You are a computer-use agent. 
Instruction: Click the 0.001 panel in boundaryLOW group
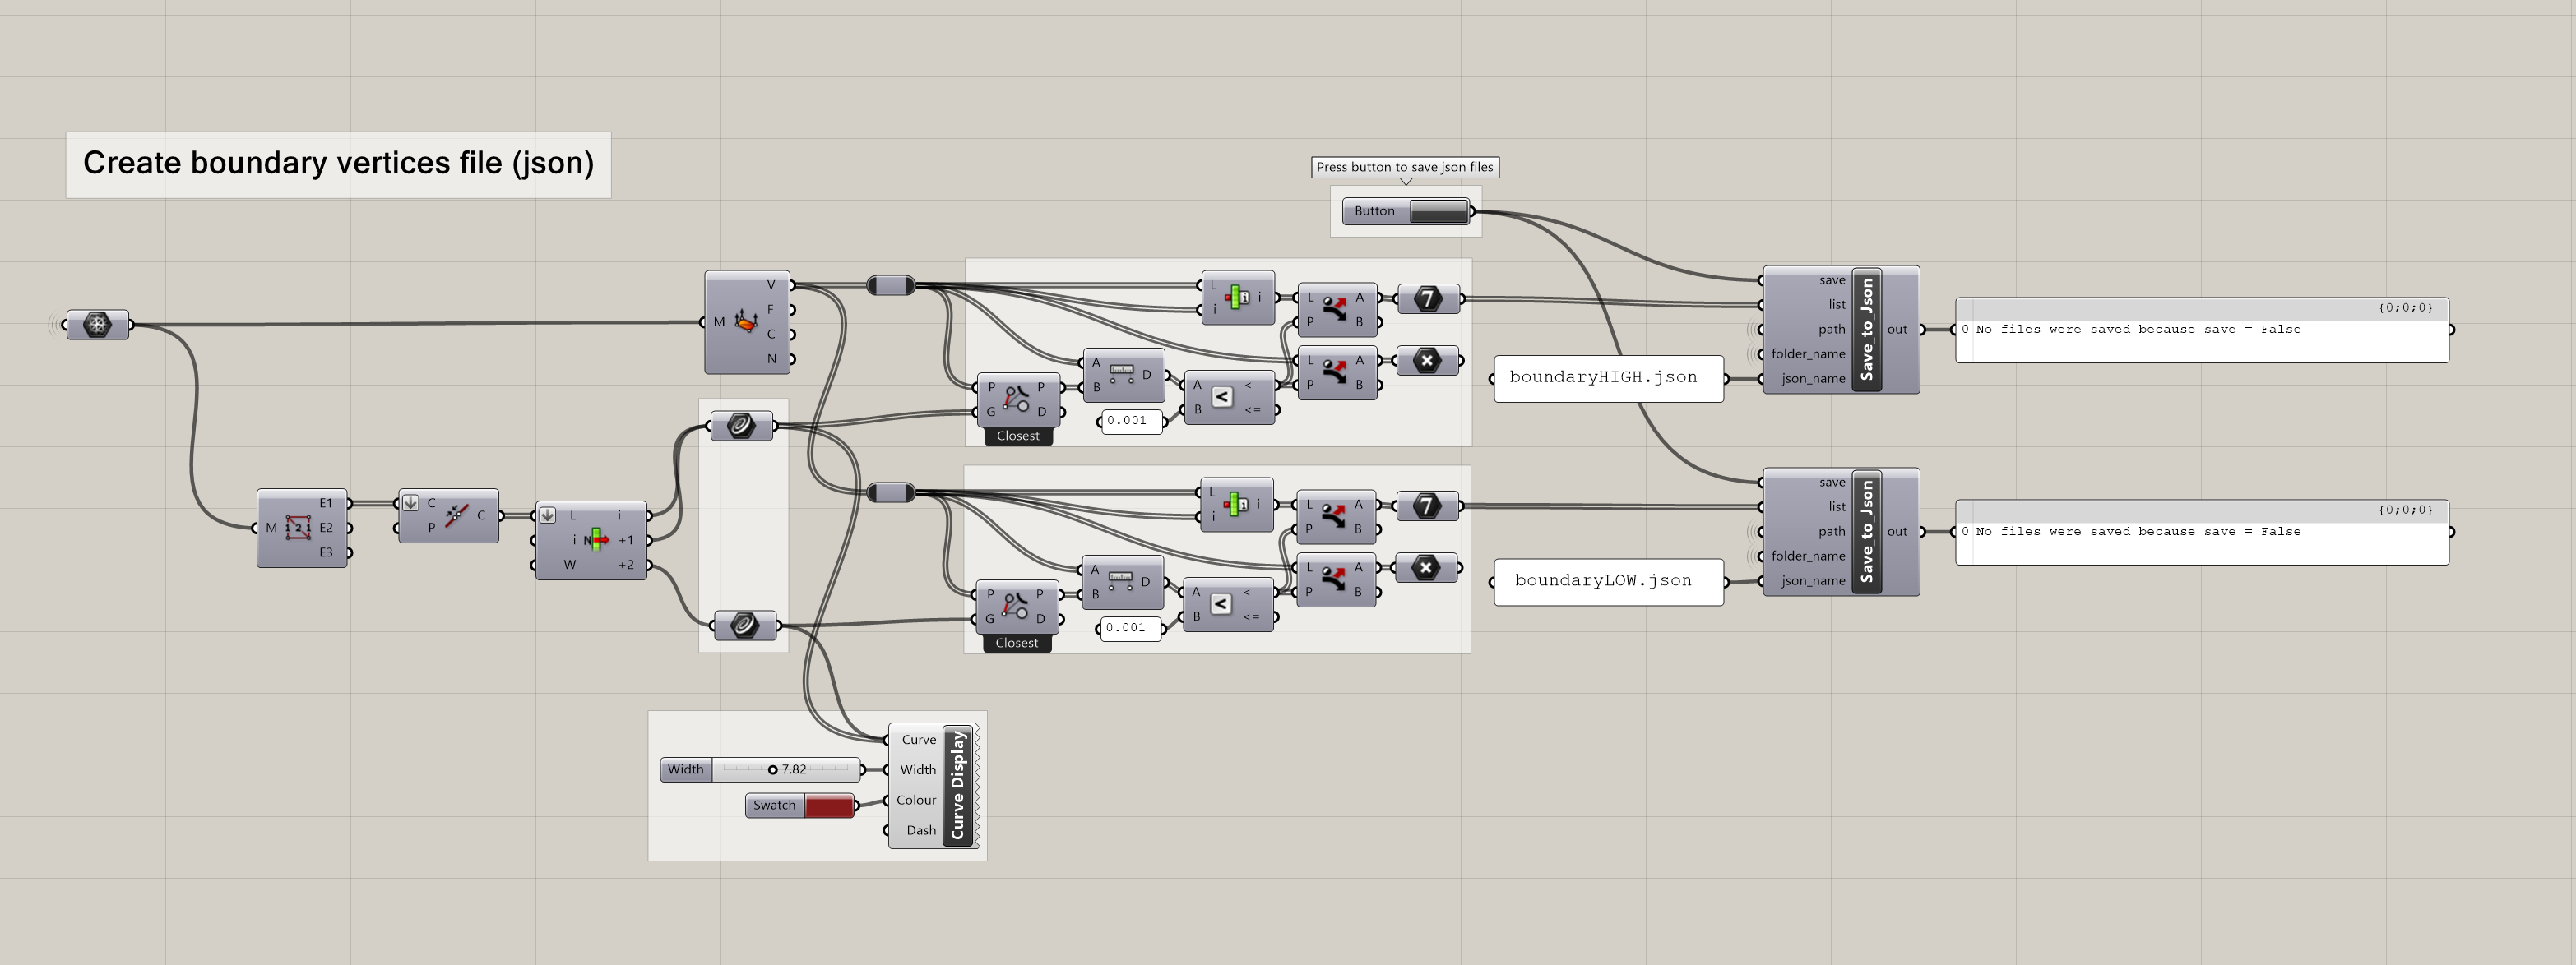(x=1130, y=628)
